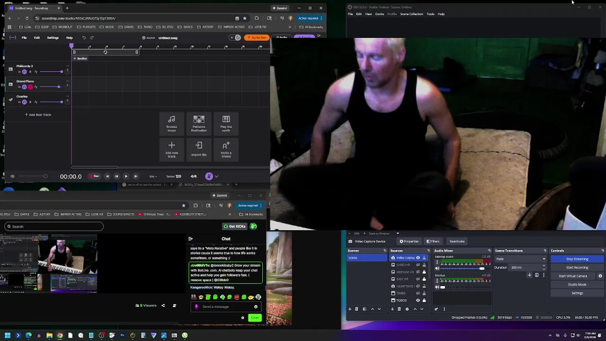Toggle Video Capture source visibility
The height and width of the screenshot is (341, 606).
pos(418,258)
